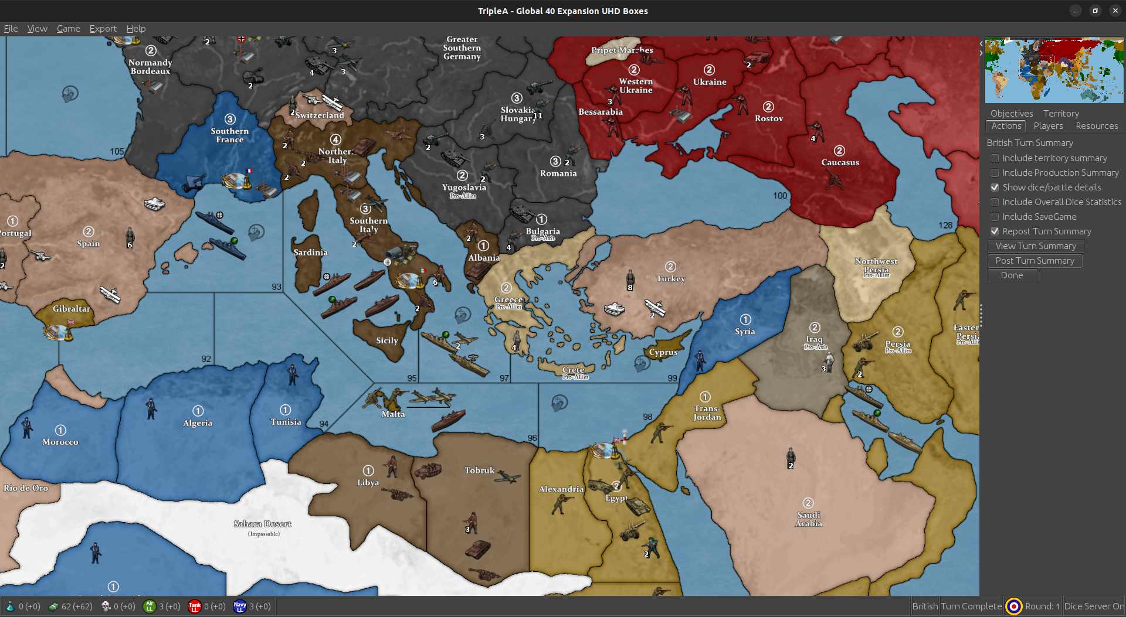
Task: Click the Greater Southern Germany label
Action: click(462, 48)
